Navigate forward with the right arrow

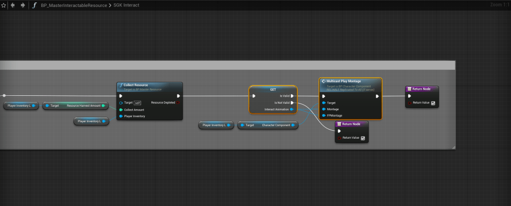22,5
